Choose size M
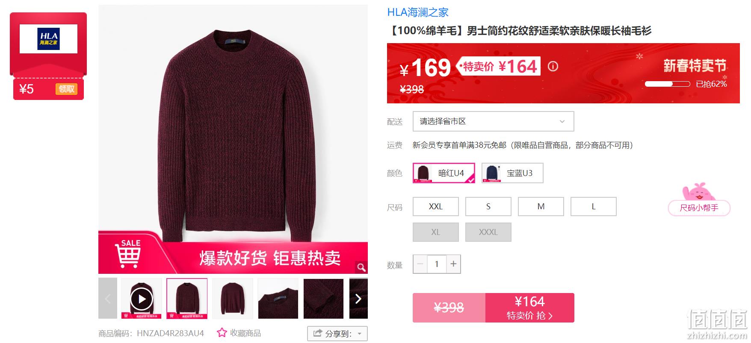The image size is (751, 343). (541, 207)
